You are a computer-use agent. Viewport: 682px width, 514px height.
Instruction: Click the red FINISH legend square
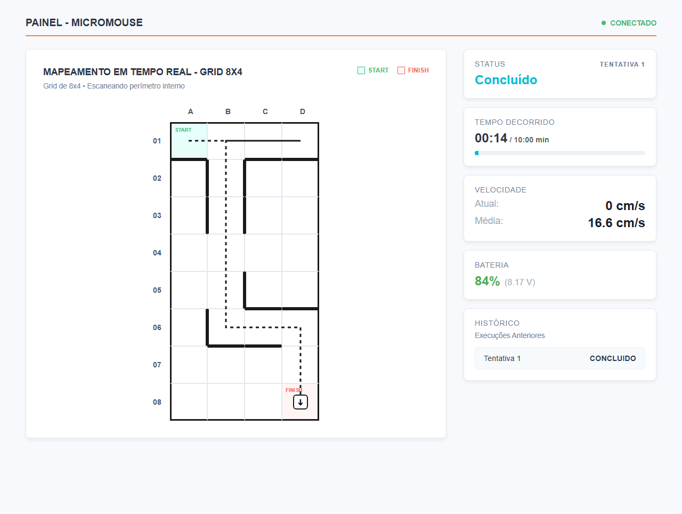[401, 70]
